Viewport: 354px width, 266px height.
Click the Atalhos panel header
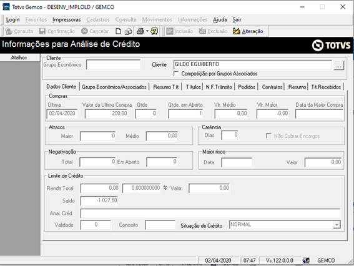click(x=19, y=57)
